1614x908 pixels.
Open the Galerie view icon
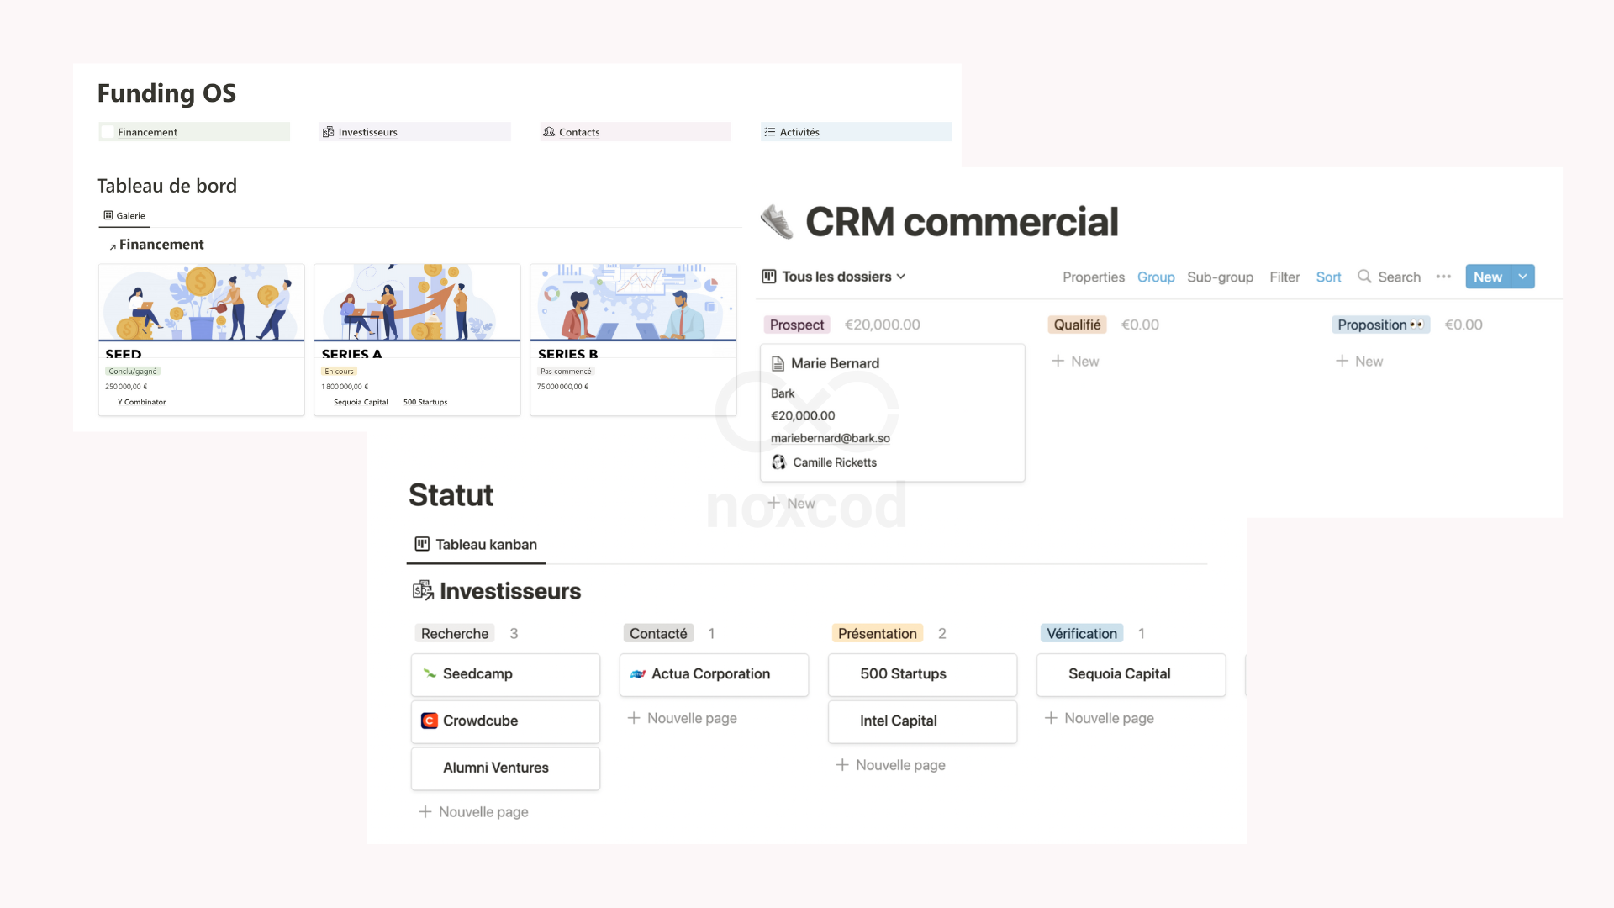pos(110,215)
